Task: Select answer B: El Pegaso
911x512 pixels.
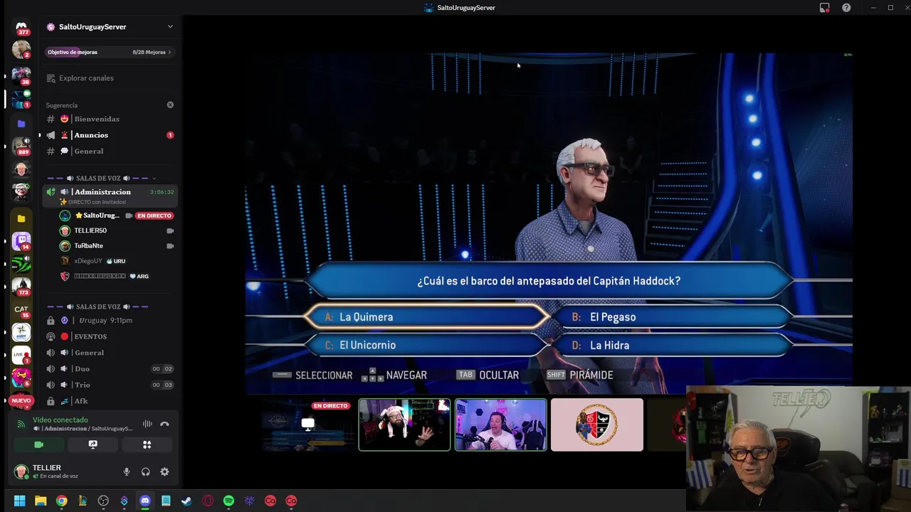Action: [673, 317]
